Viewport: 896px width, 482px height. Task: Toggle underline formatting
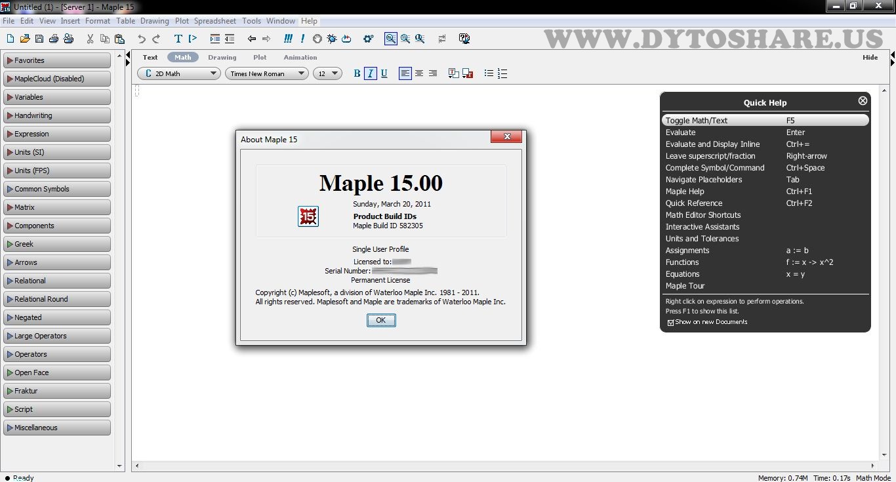click(x=384, y=73)
